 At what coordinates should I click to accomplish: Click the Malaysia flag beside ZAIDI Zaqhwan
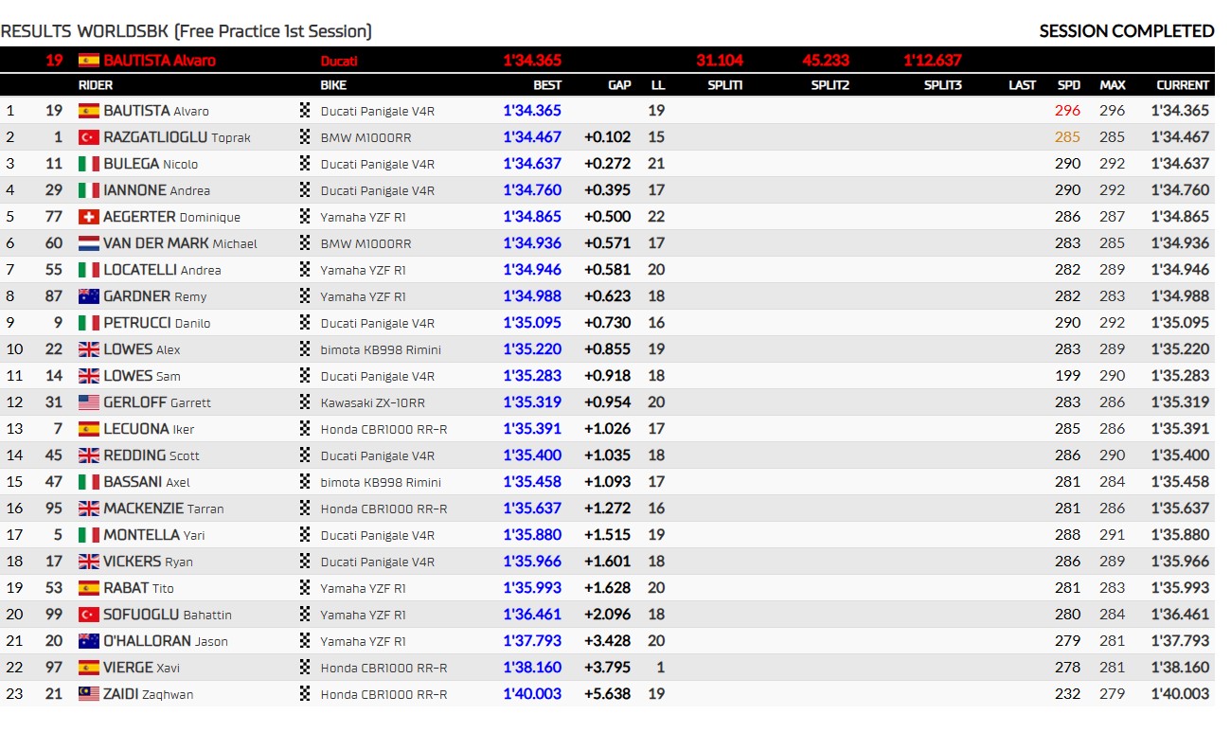(x=89, y=694)
